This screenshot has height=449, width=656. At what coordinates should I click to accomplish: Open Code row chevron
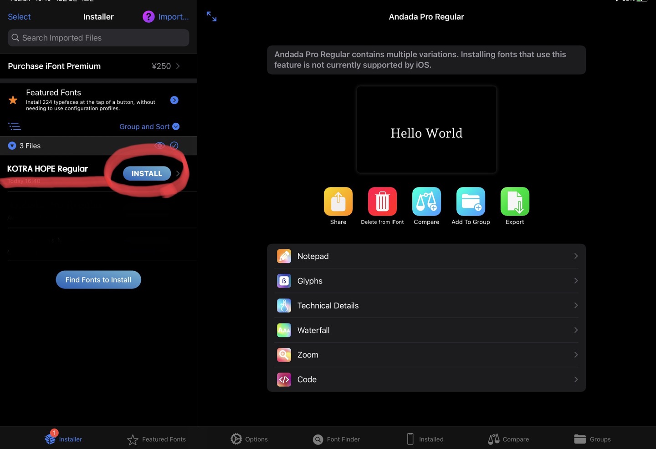[576, 379]
